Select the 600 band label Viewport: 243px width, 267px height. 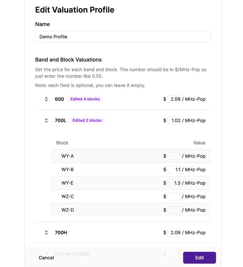point(59,99)
